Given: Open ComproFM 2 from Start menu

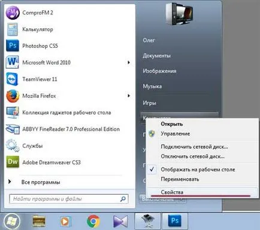Looking at the screenshot, I should click(x=13, y=13).
